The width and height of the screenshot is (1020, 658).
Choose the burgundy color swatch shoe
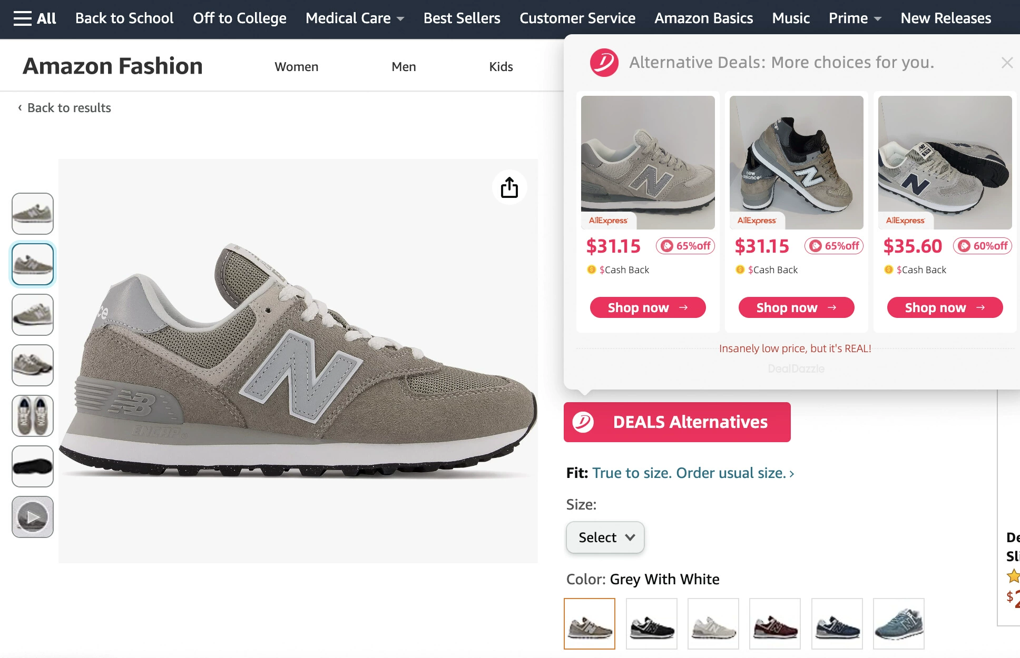click(775, 624)
